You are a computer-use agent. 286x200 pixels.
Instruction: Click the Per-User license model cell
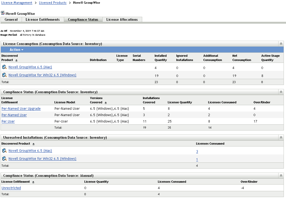click(x=61, y=121)
